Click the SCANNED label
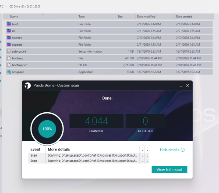 coord(96,131)
